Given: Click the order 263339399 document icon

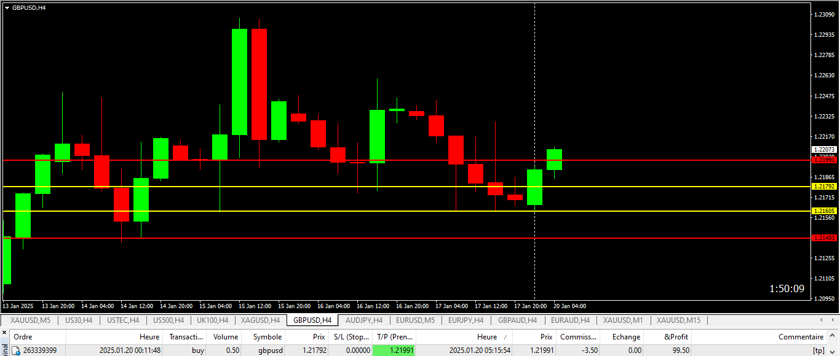Looking at the screenshot, I should tap(17, 350).
